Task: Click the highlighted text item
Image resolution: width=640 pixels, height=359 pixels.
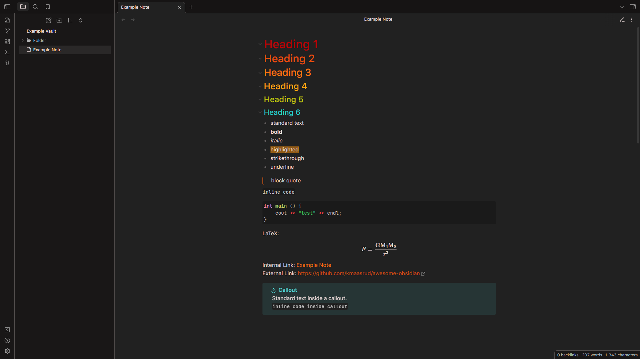Action: tap(284, 150)
